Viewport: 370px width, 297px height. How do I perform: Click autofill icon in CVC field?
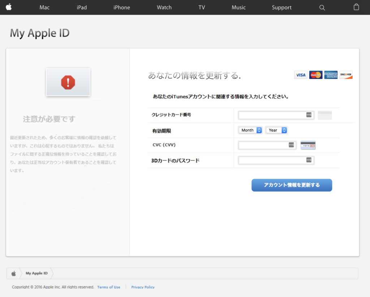coord(292,145)
